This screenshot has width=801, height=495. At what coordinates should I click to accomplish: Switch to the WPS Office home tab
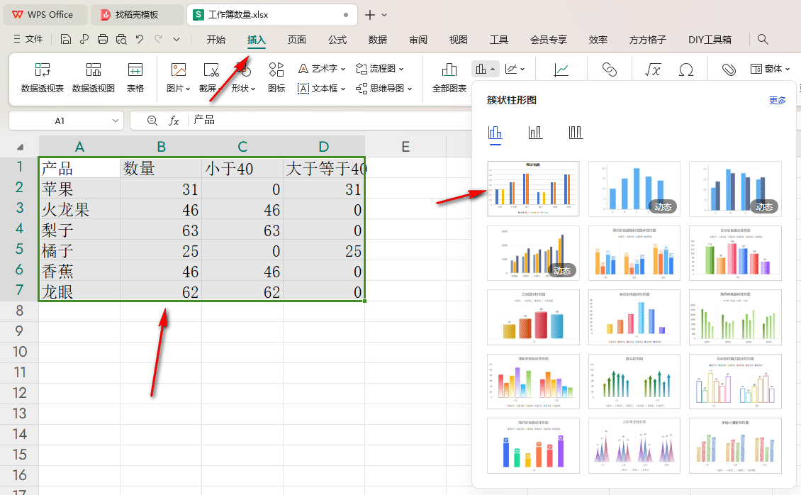point(45,15)
